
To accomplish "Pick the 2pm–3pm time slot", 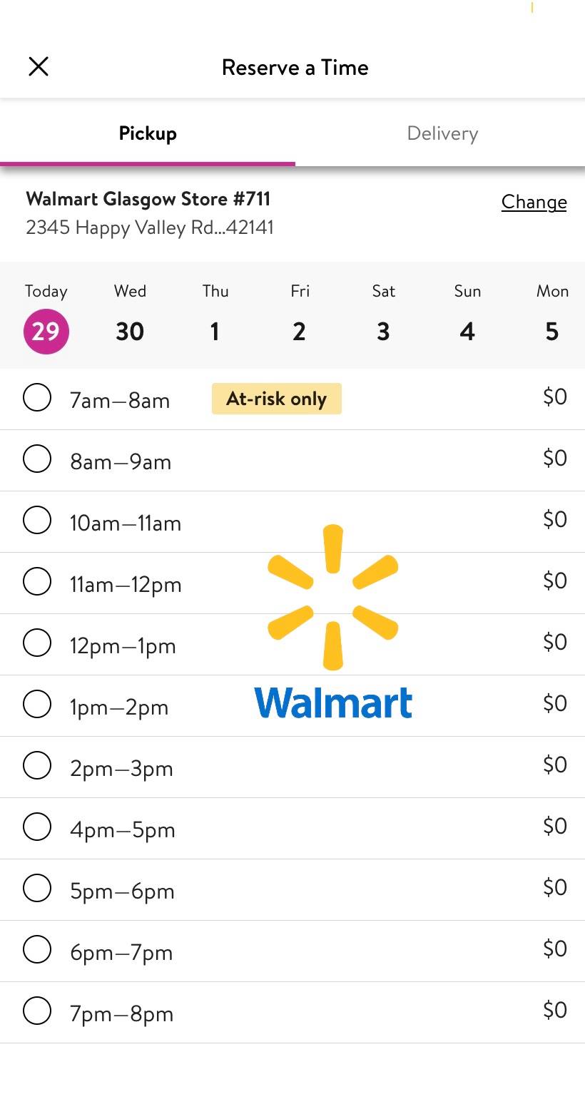I will (x=37, y=765).
